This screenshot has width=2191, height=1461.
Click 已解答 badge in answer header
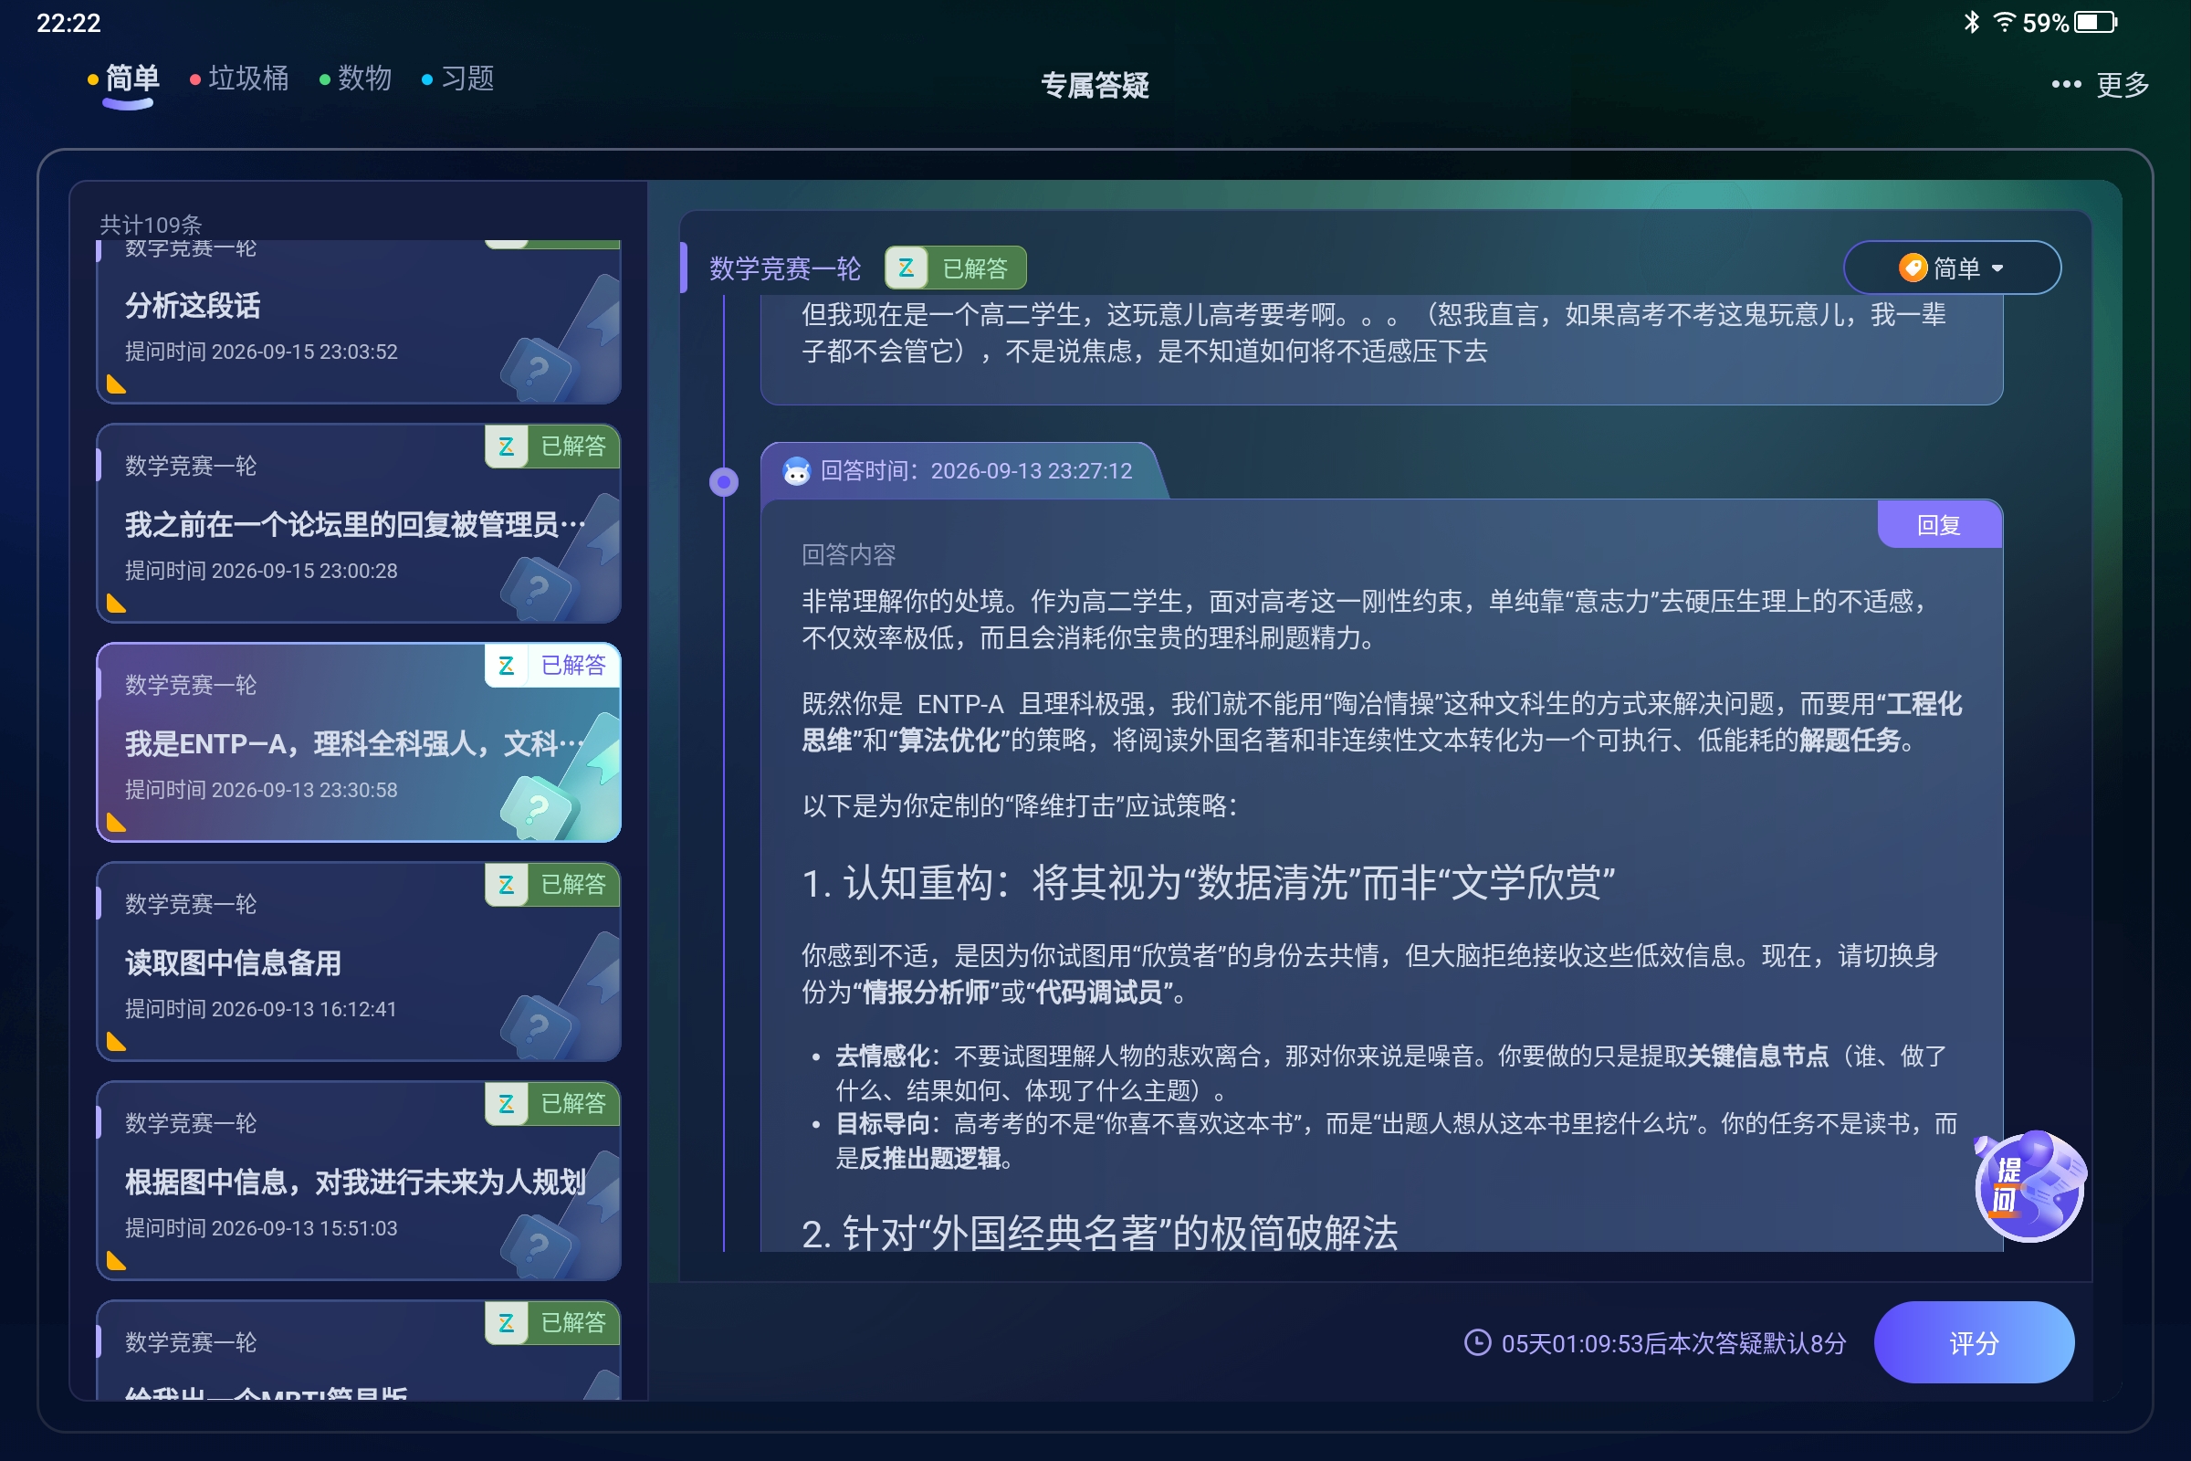956,268
